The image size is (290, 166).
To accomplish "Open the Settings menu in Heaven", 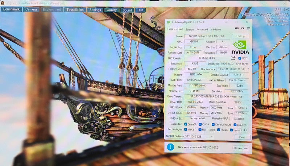I will pos(95,10).
